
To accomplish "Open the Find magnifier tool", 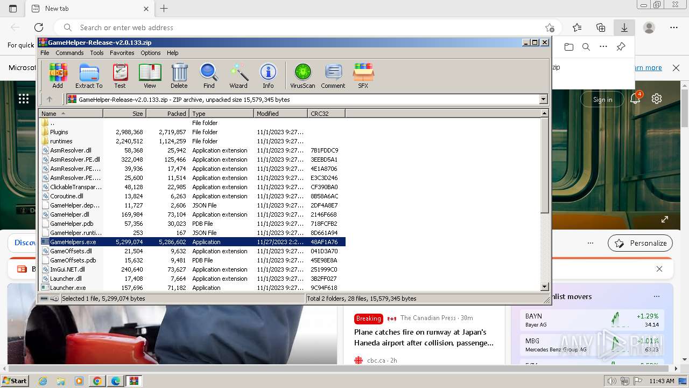I will pyautogui.click(x=209, y=75).
